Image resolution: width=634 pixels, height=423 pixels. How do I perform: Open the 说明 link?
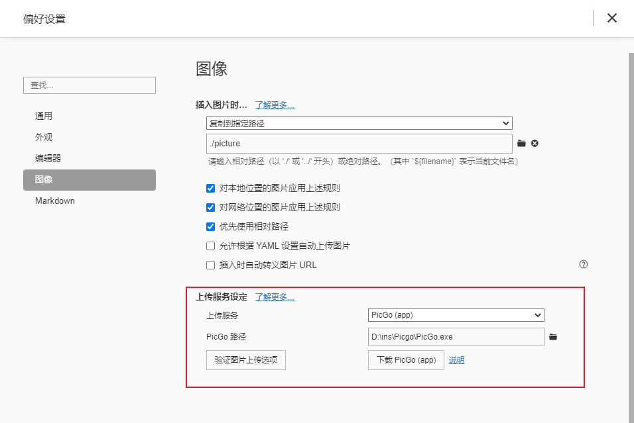(456, 360)
